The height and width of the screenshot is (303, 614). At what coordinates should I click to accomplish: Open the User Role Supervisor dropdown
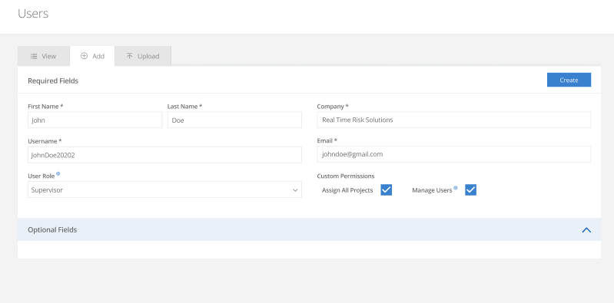165,189
